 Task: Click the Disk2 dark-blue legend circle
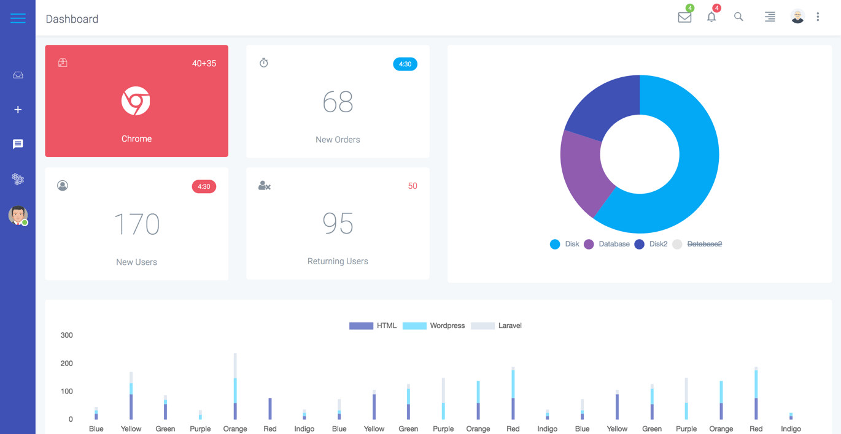click(639, 244)
